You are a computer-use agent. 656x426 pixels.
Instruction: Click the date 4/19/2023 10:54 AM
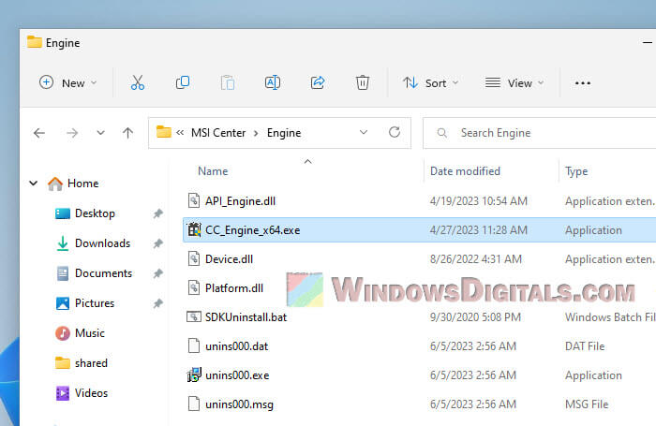(479, 201)
